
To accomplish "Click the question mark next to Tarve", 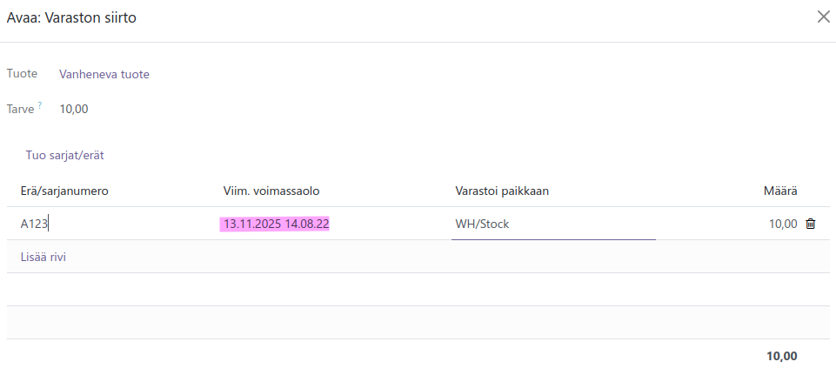I will tap(39, 105).
